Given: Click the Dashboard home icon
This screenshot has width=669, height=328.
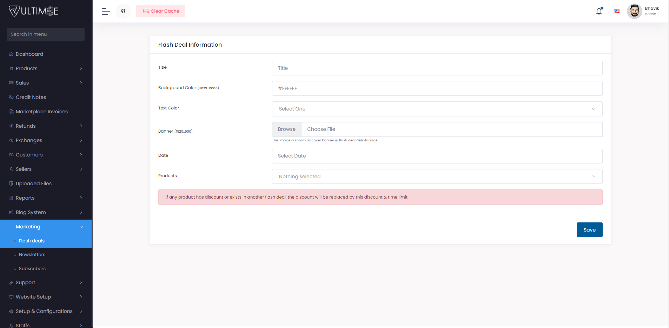Looking at the screenshot, I should (x=11, y=54).
